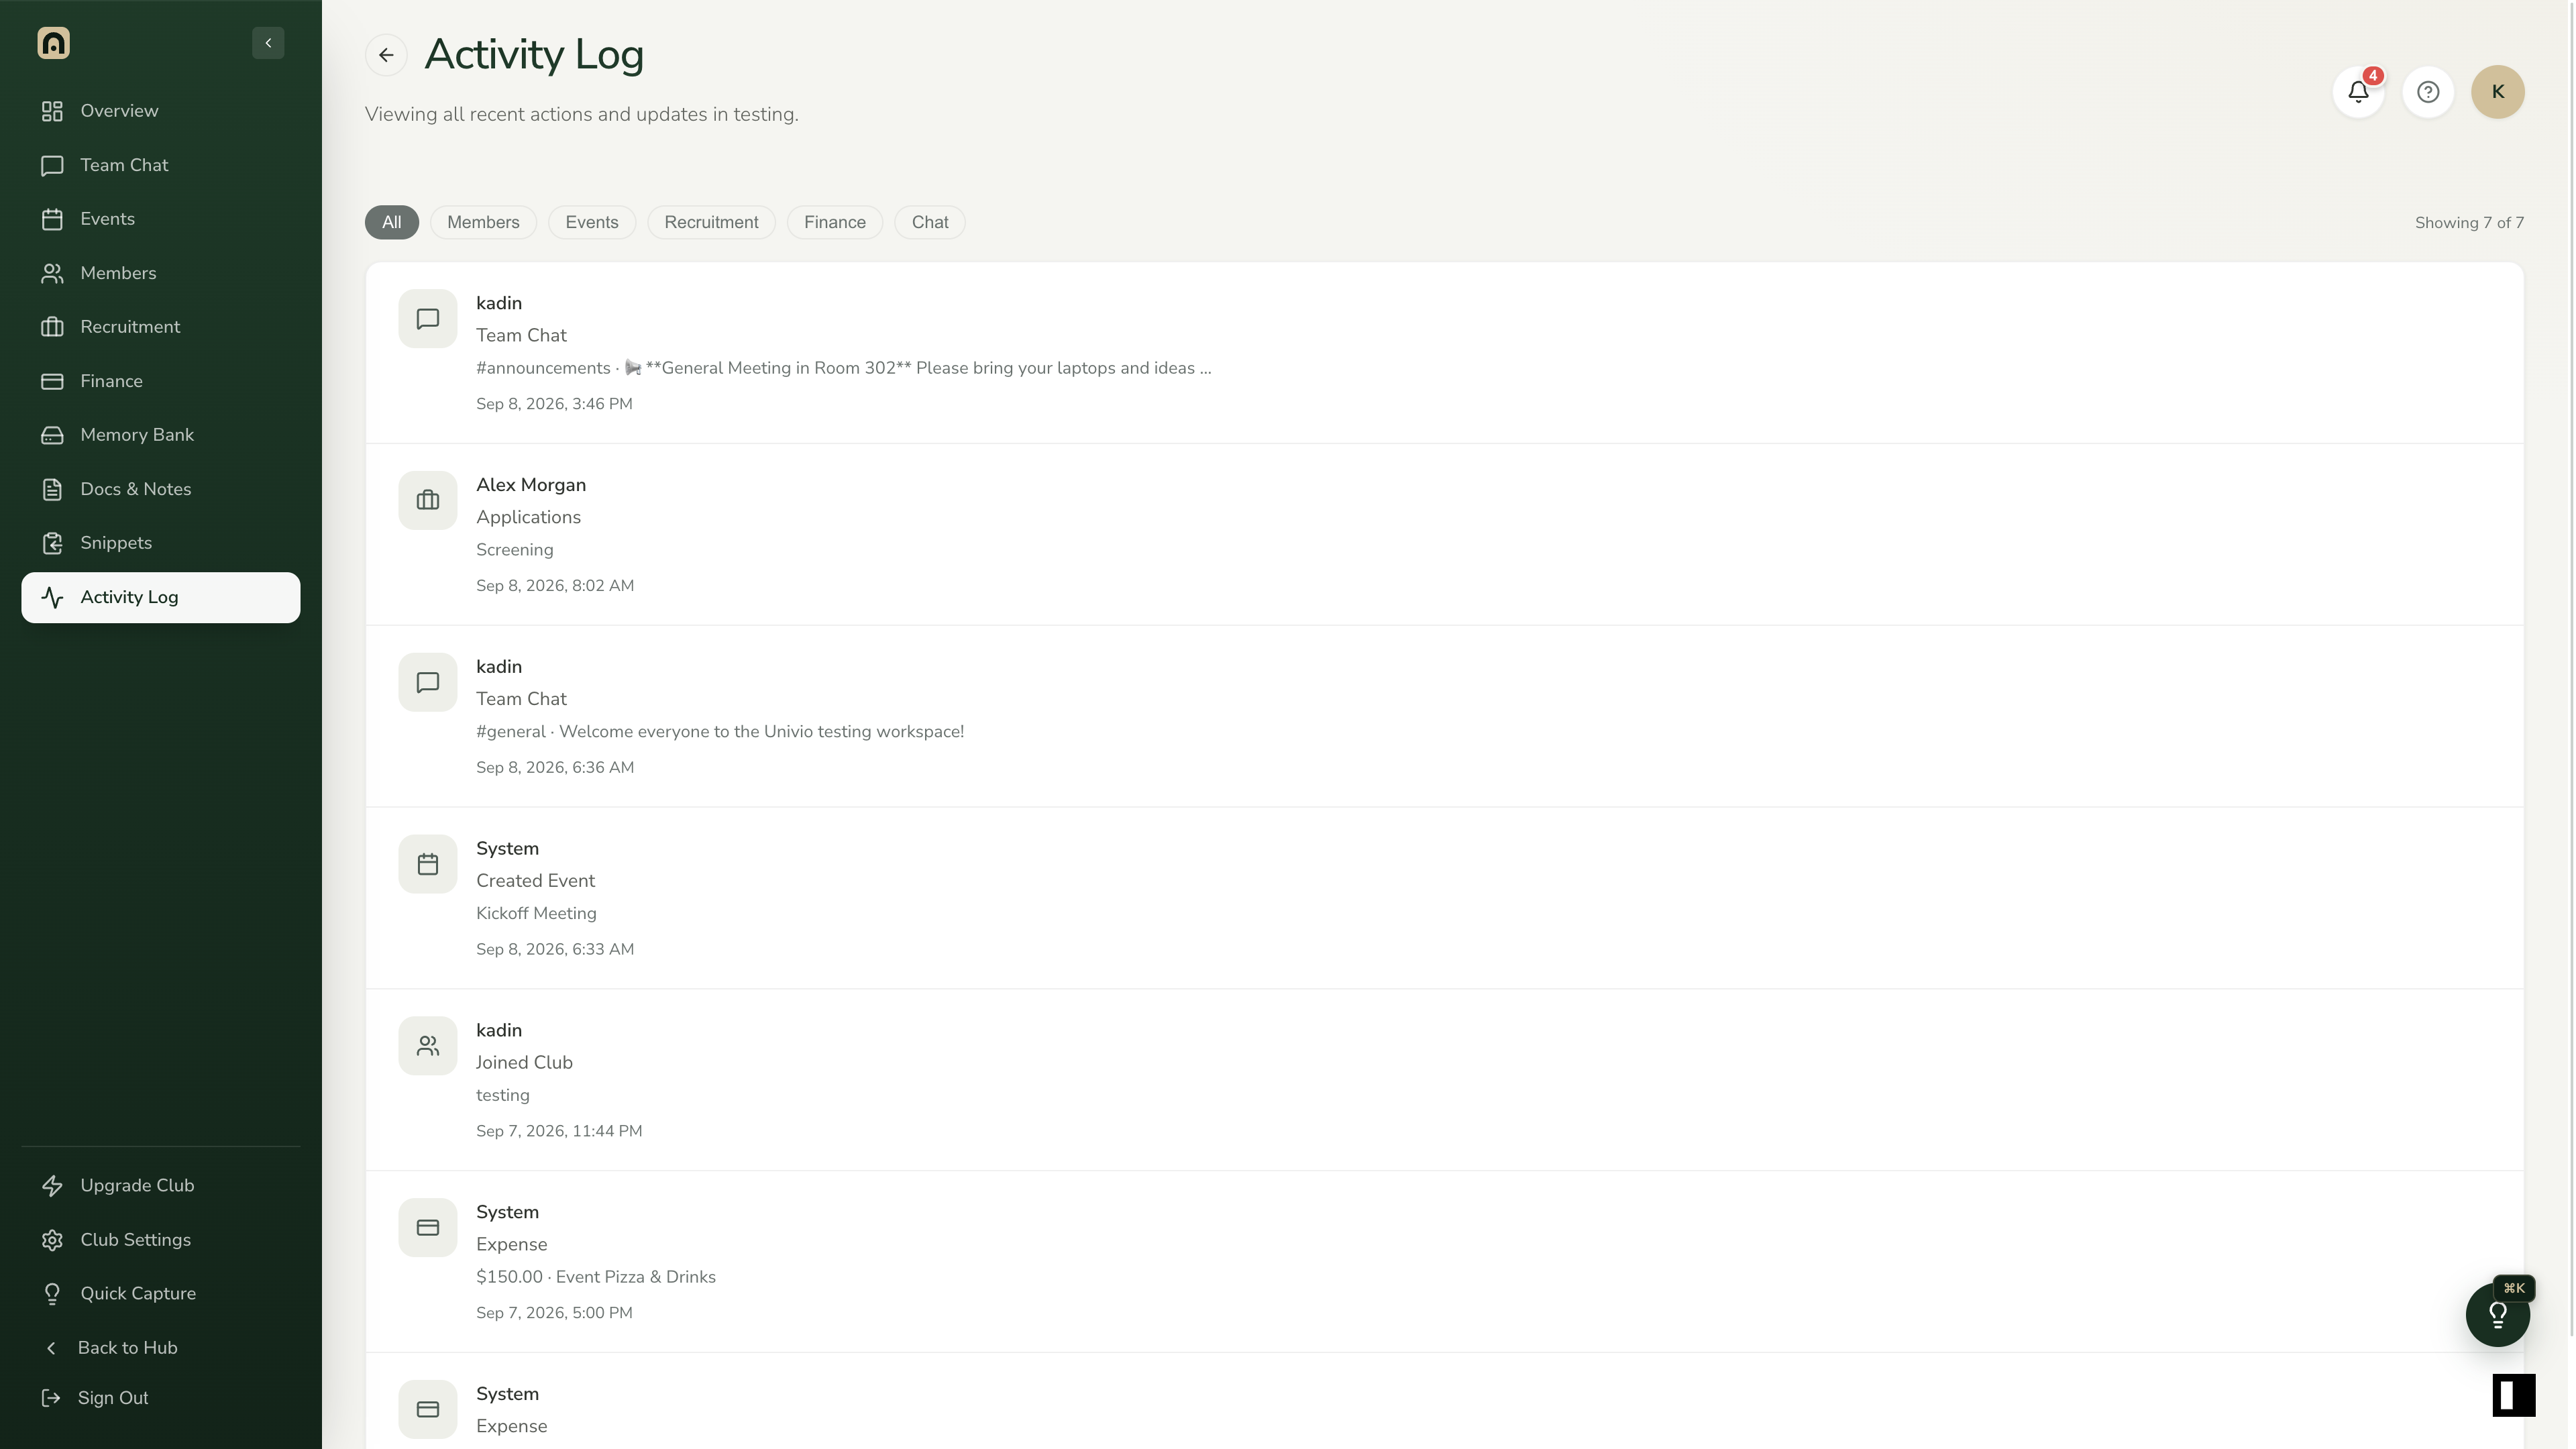Click the app logo in the sidebar
Screen dimensions: 2576x1449
coord(53,43)
